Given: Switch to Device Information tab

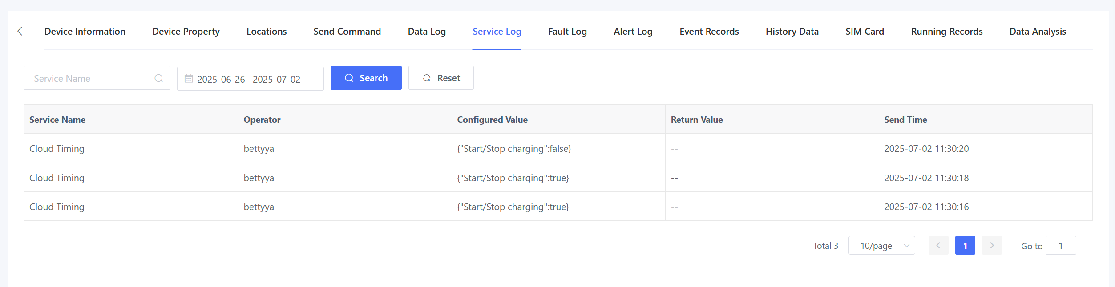Looking at the screenshot, I should 85,32.
